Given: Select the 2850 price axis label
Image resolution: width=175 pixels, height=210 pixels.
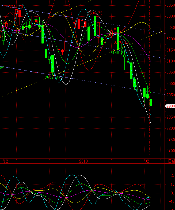Looking at the screenshot, I should [171, 117].
